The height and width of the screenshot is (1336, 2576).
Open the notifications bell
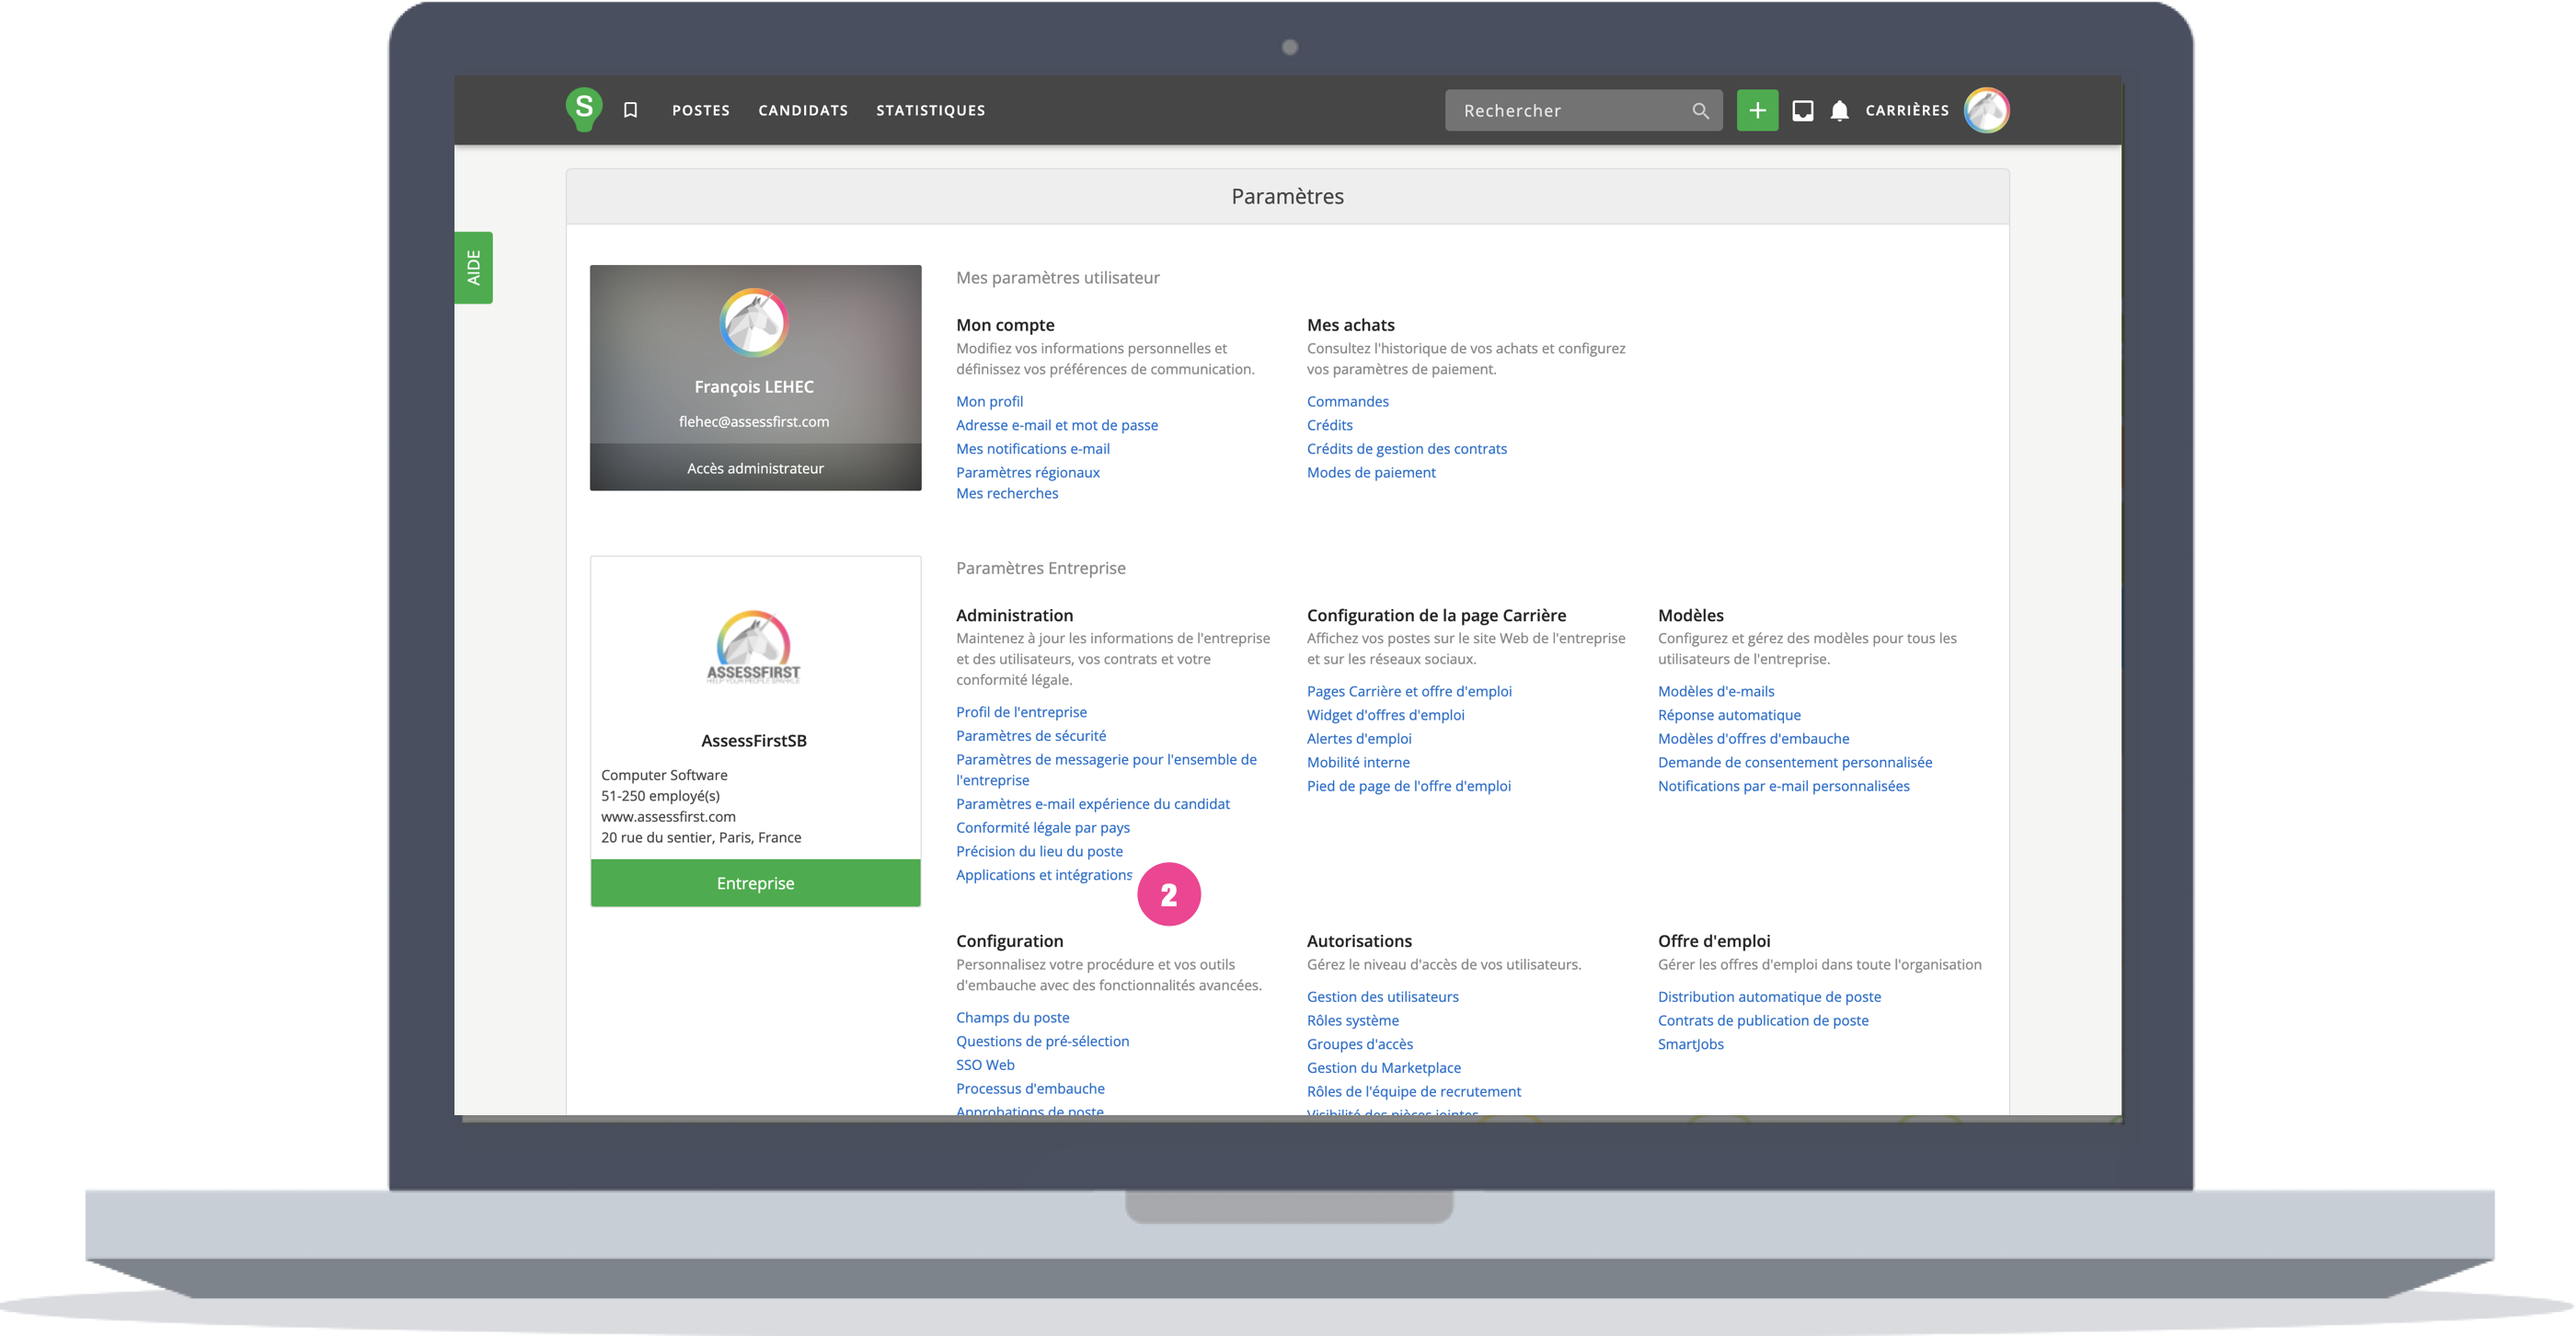(1839, 111)
